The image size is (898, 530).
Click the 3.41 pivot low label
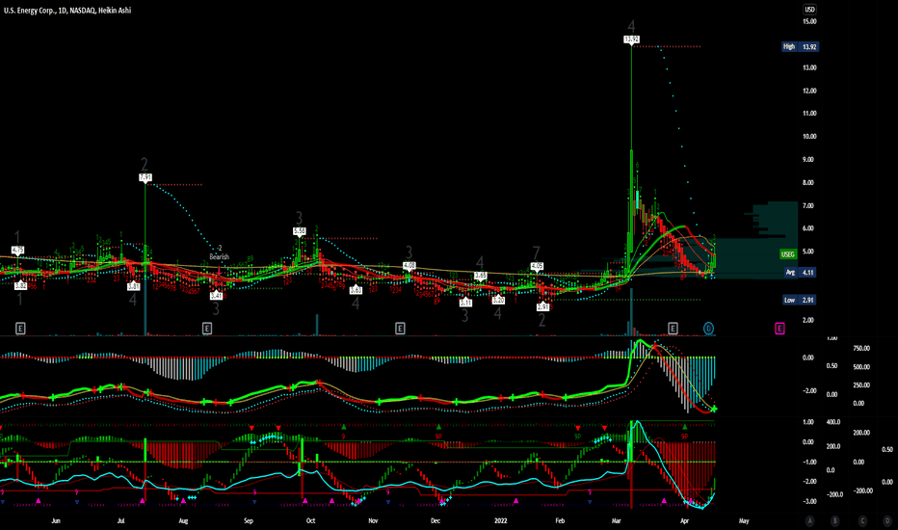pos(216,296)
